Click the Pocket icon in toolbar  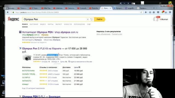click(158, 12)
